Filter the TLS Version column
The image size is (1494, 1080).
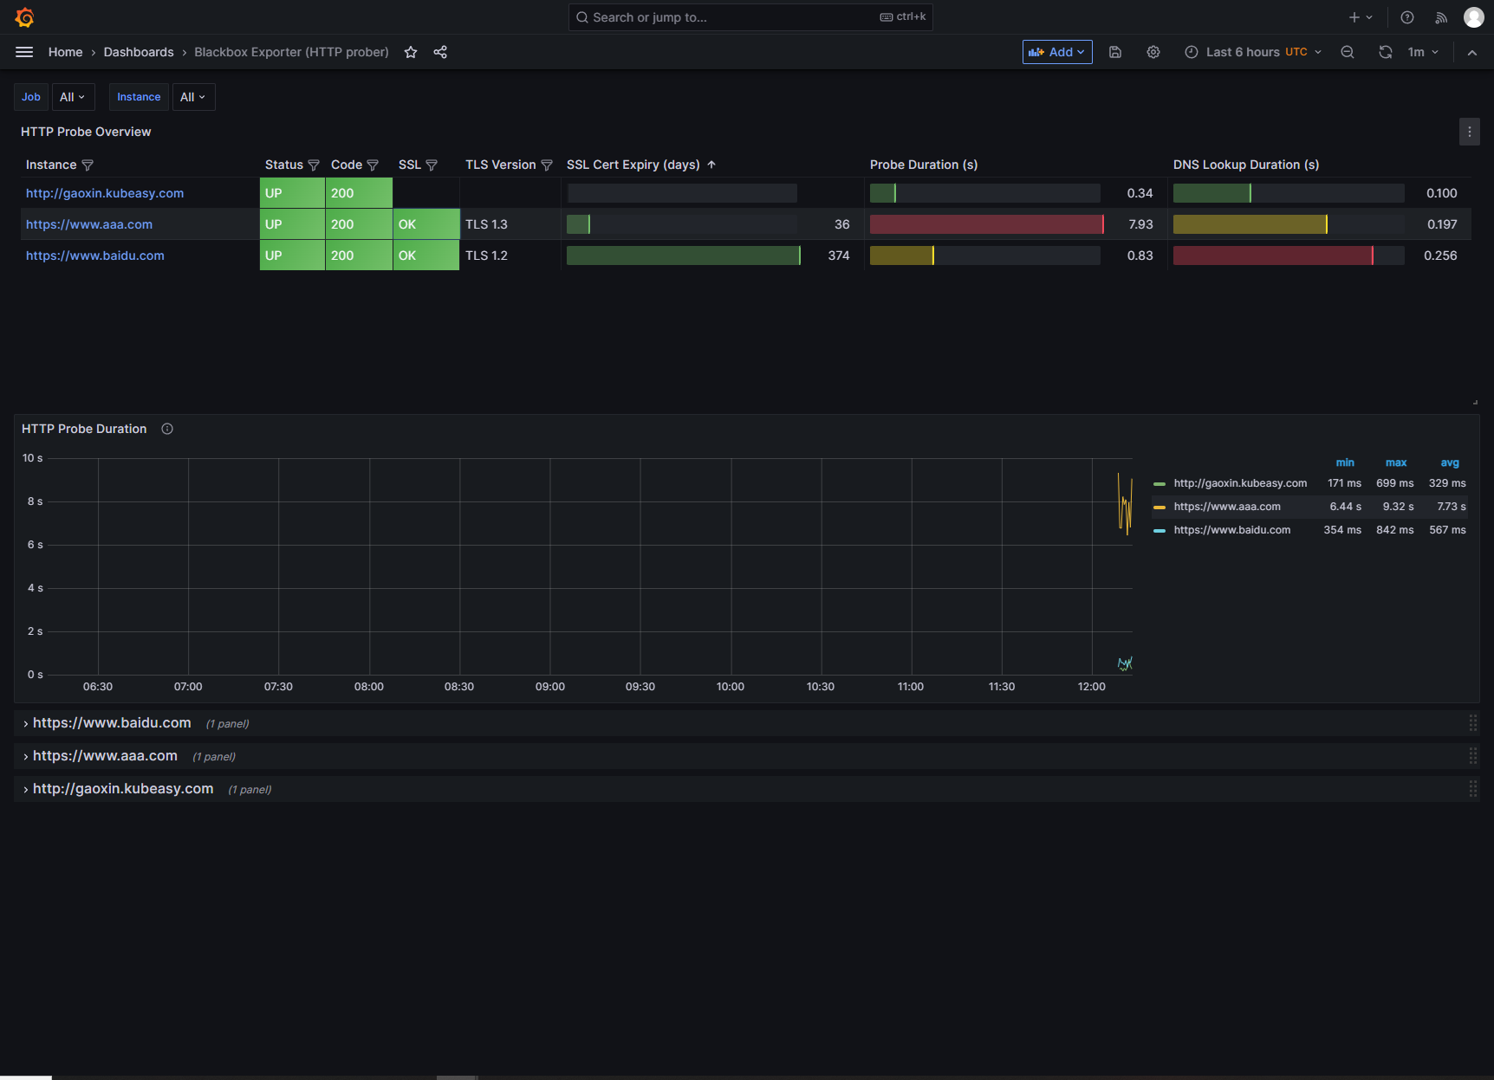tap(547, 165)
